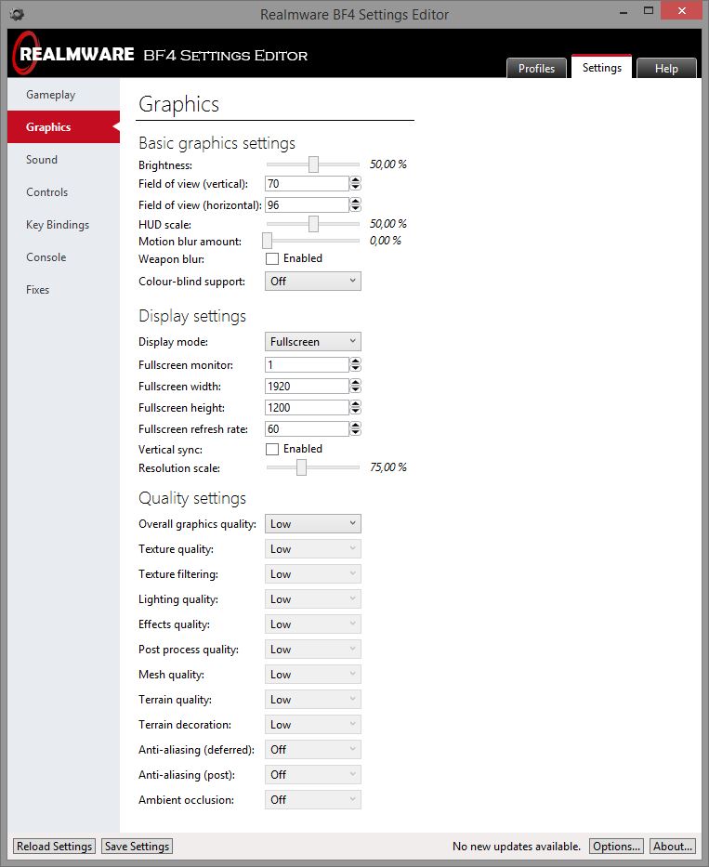Open the Mesh quality dropdown
Image resolution: width=709 pixels, height=867 pixels.
click(x=313, y=674)
